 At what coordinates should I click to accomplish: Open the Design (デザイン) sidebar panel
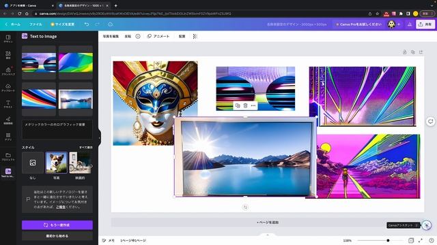(x=8, y=38)
